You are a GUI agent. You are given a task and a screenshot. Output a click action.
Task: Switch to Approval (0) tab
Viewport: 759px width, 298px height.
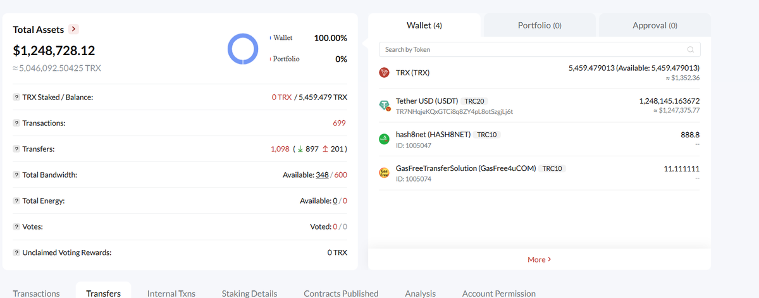(655, 25)
